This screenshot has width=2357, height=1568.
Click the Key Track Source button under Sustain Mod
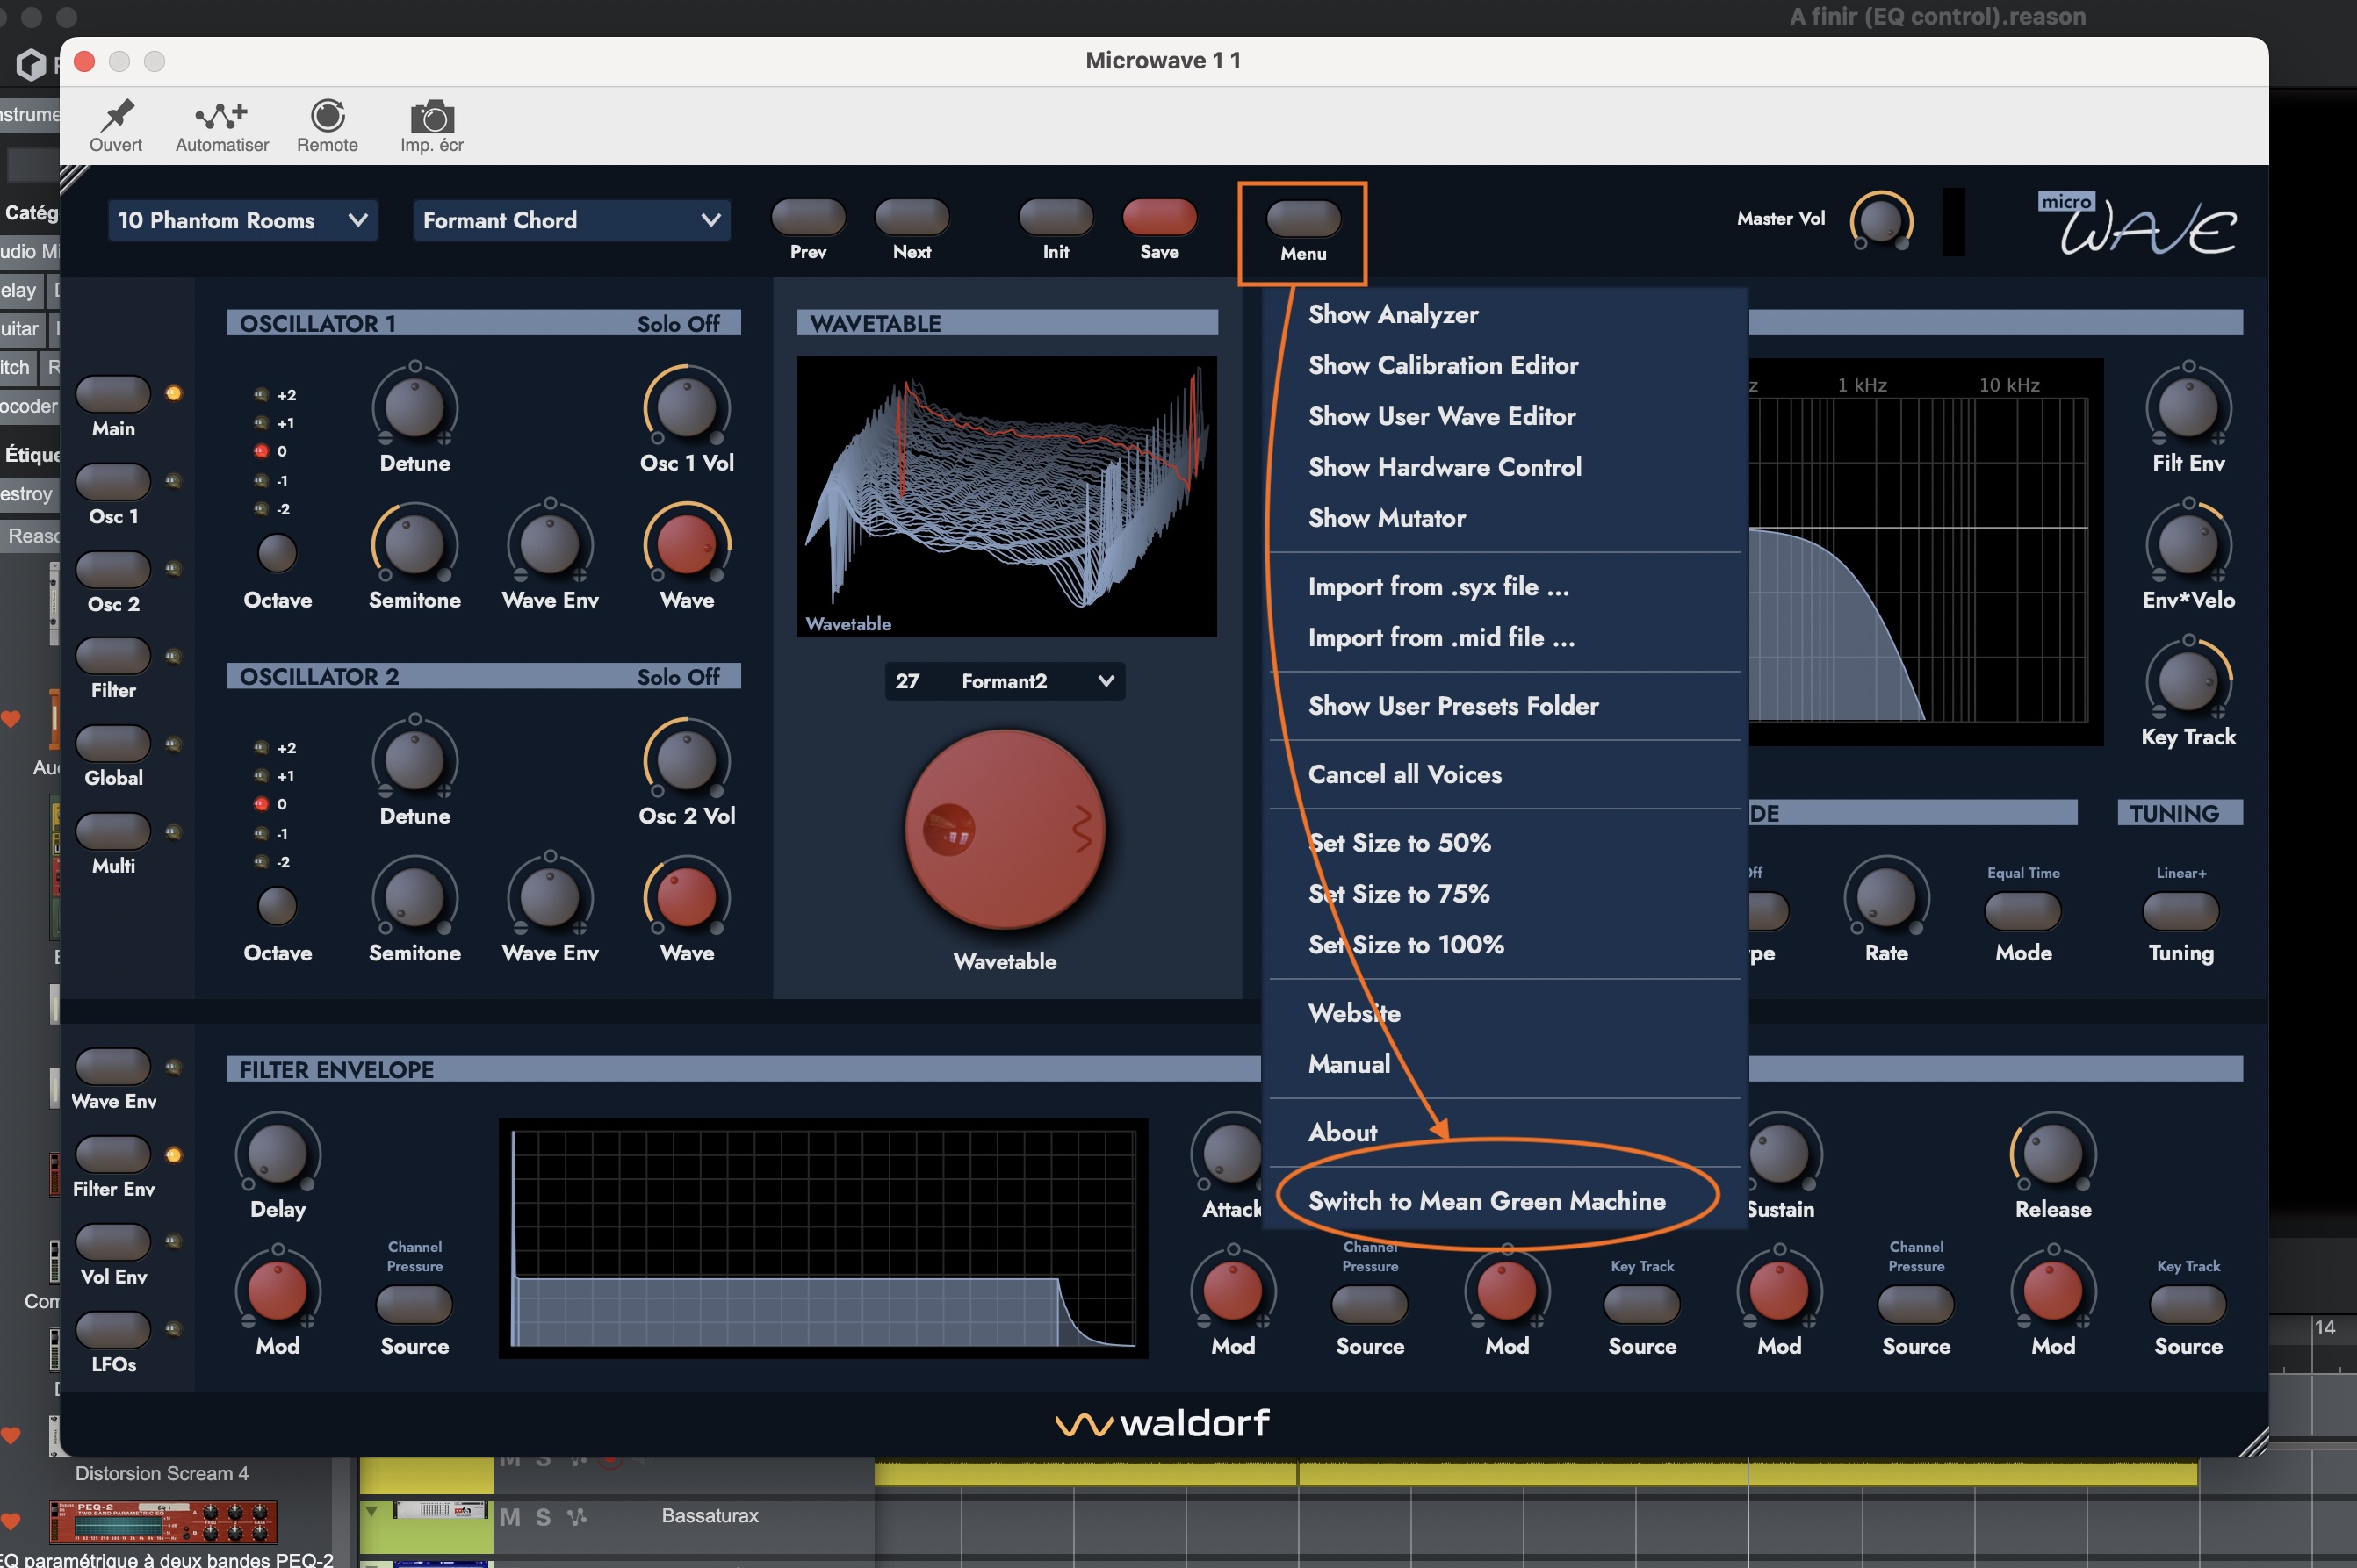coord(1642,1305)
